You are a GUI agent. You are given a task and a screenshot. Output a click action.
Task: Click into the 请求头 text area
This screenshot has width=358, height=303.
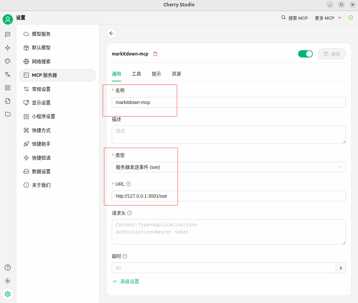click(x=229, y=232)
